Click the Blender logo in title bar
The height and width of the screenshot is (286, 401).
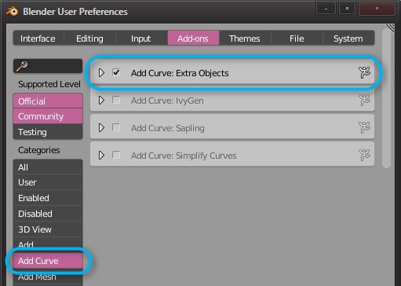point(13,12)
